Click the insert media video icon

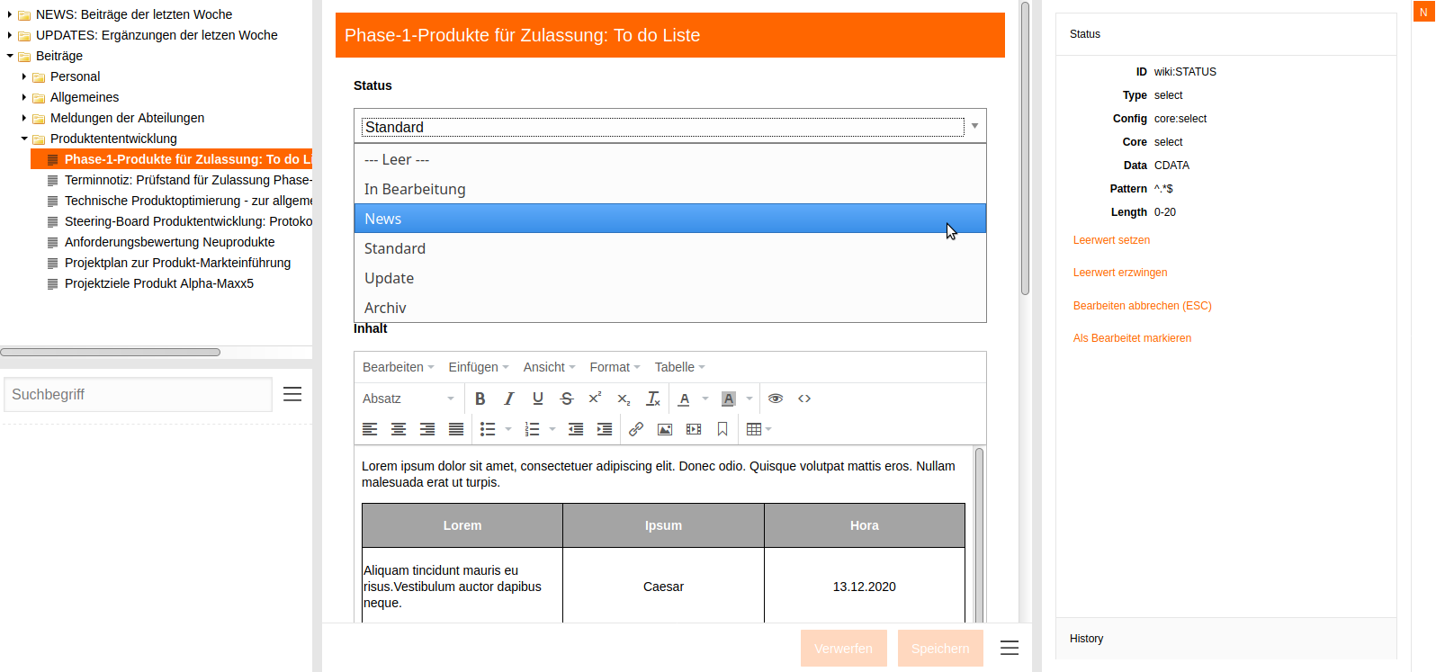pyautogui.click(x=694, y=429)
